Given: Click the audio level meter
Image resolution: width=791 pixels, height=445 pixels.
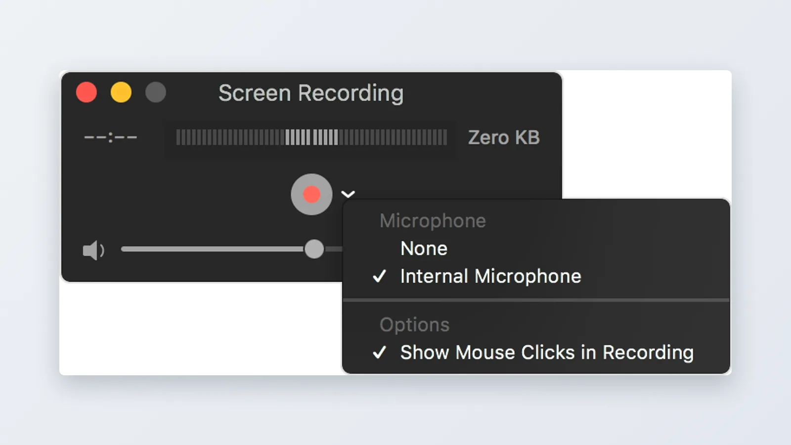Looking at the screenshot, I should [311, 137].
